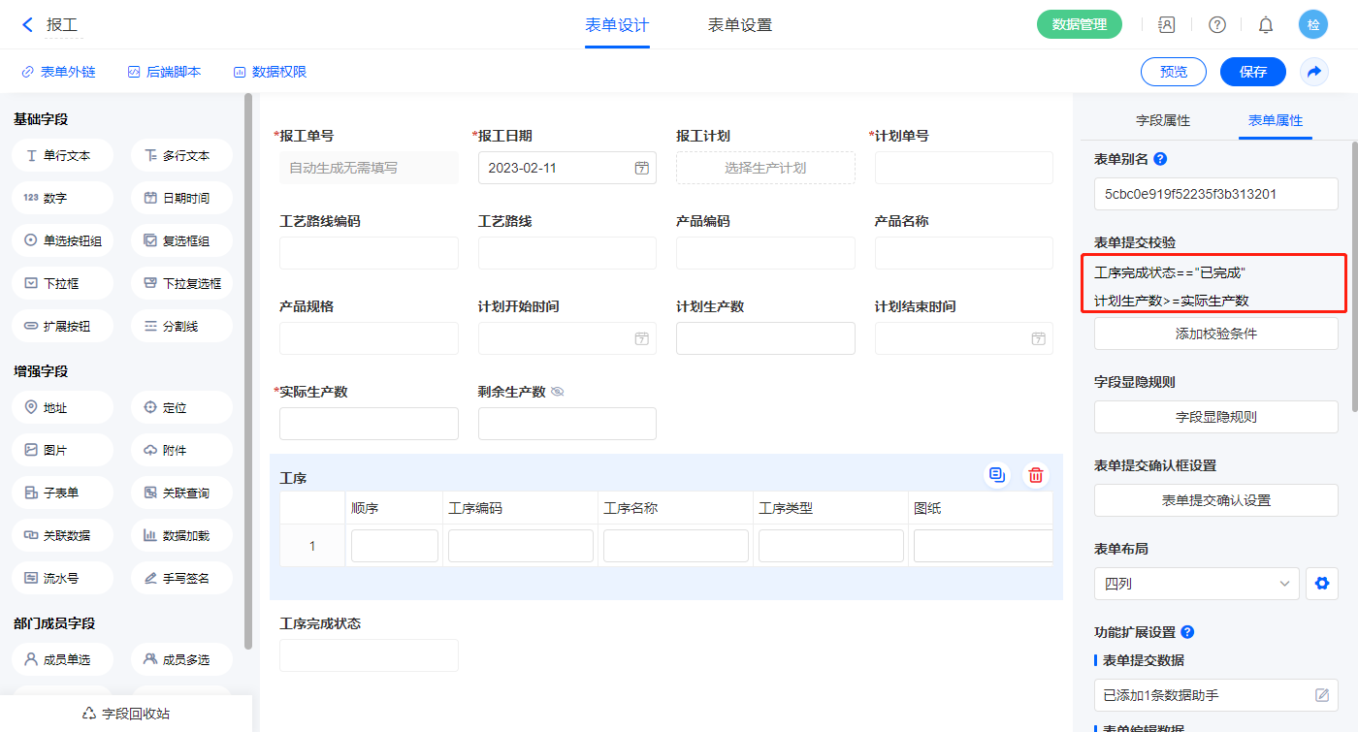Open the notification bell

point(1265,25)
